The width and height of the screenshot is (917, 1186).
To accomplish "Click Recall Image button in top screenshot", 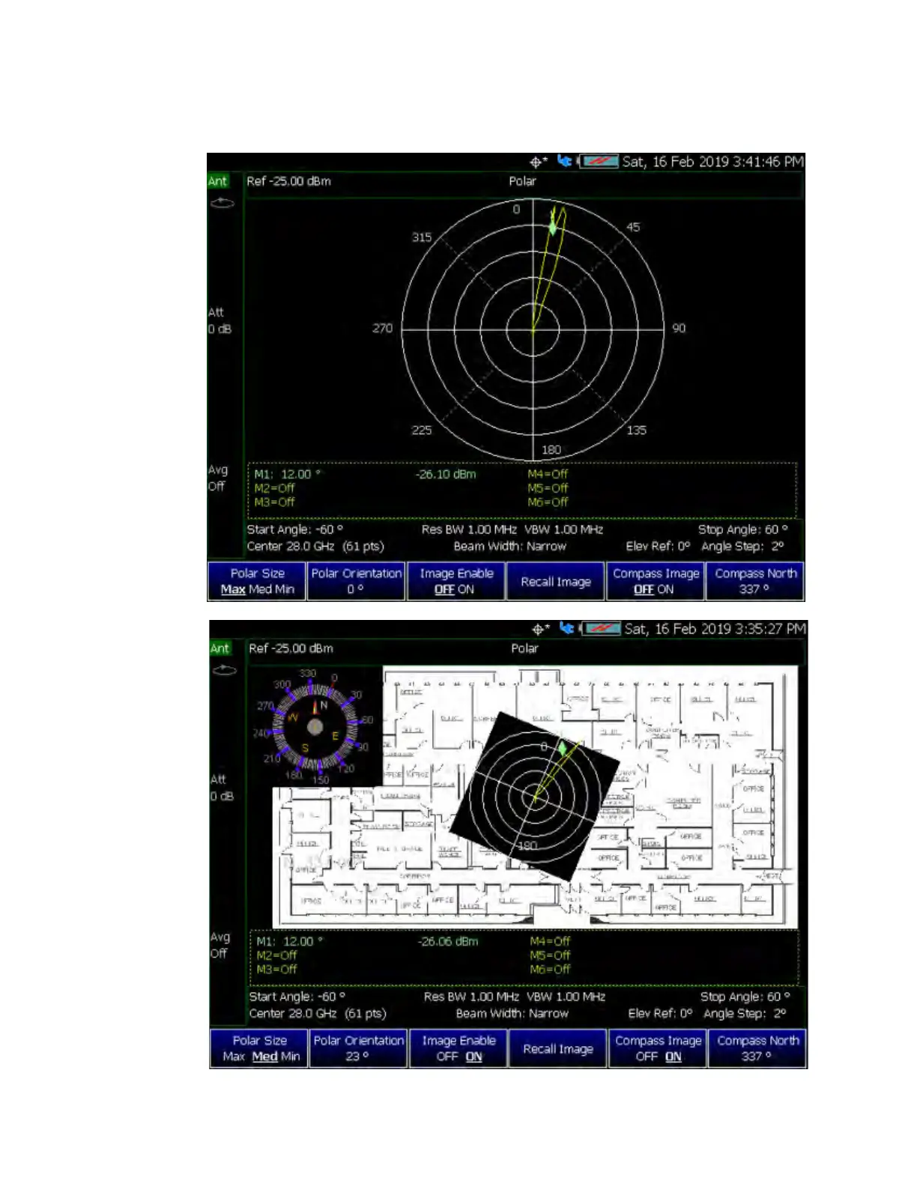I will click(556, 581).
